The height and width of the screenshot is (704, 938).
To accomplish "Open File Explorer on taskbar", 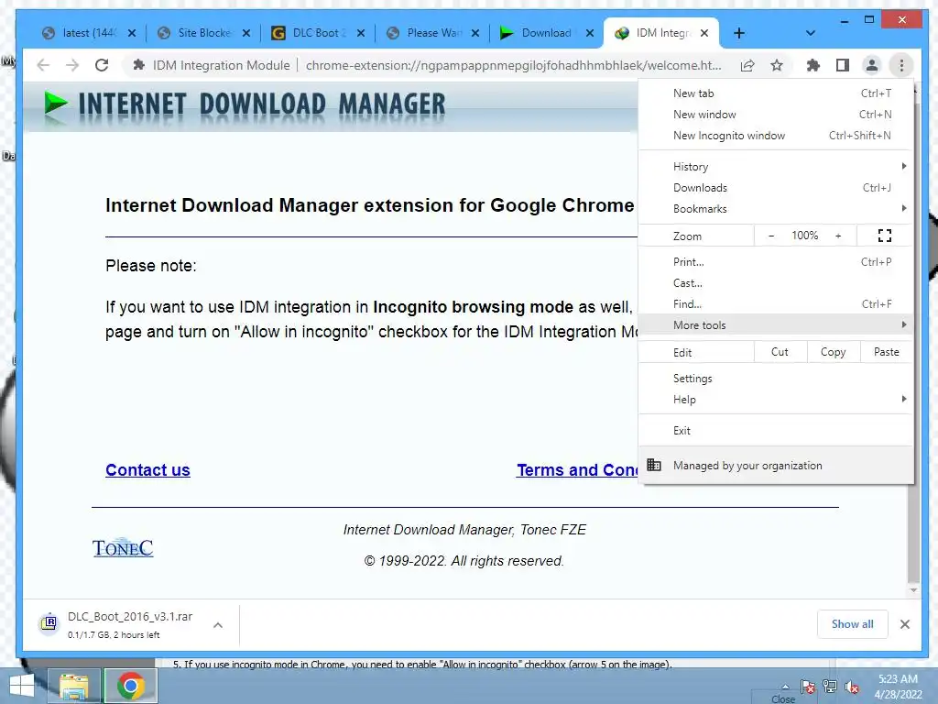I will 74,686.
